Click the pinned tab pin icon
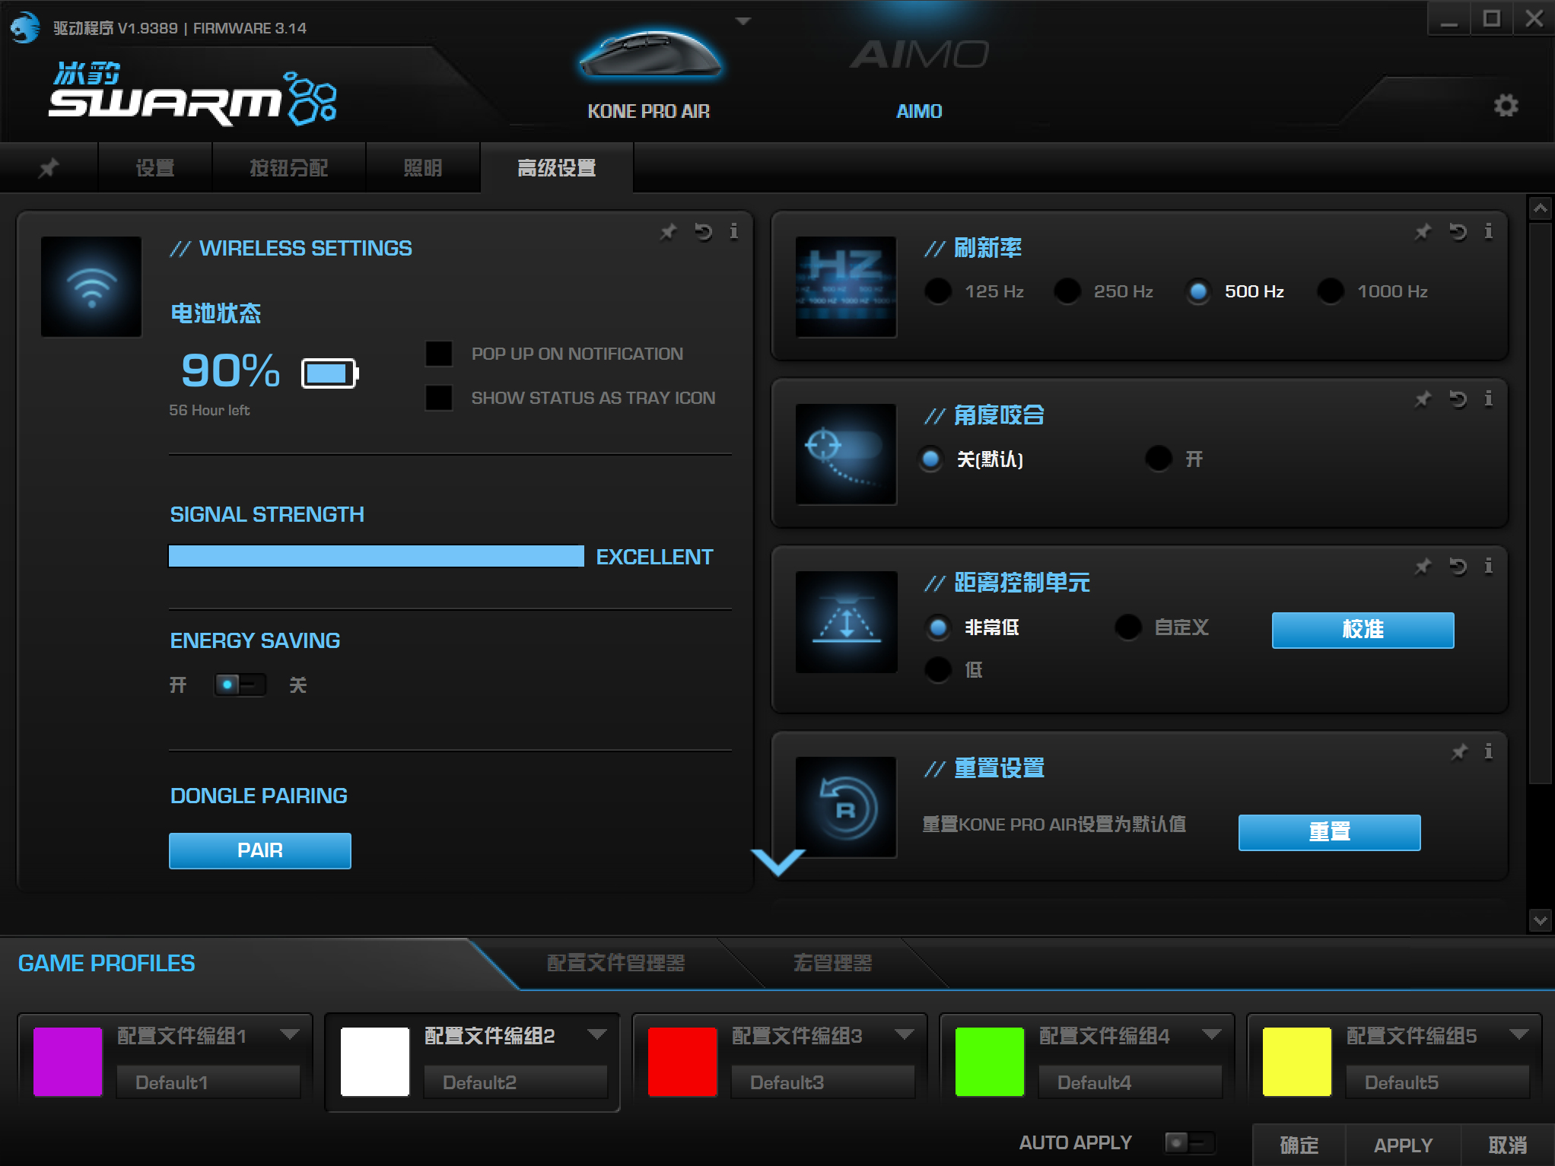 tap(49, 167)
